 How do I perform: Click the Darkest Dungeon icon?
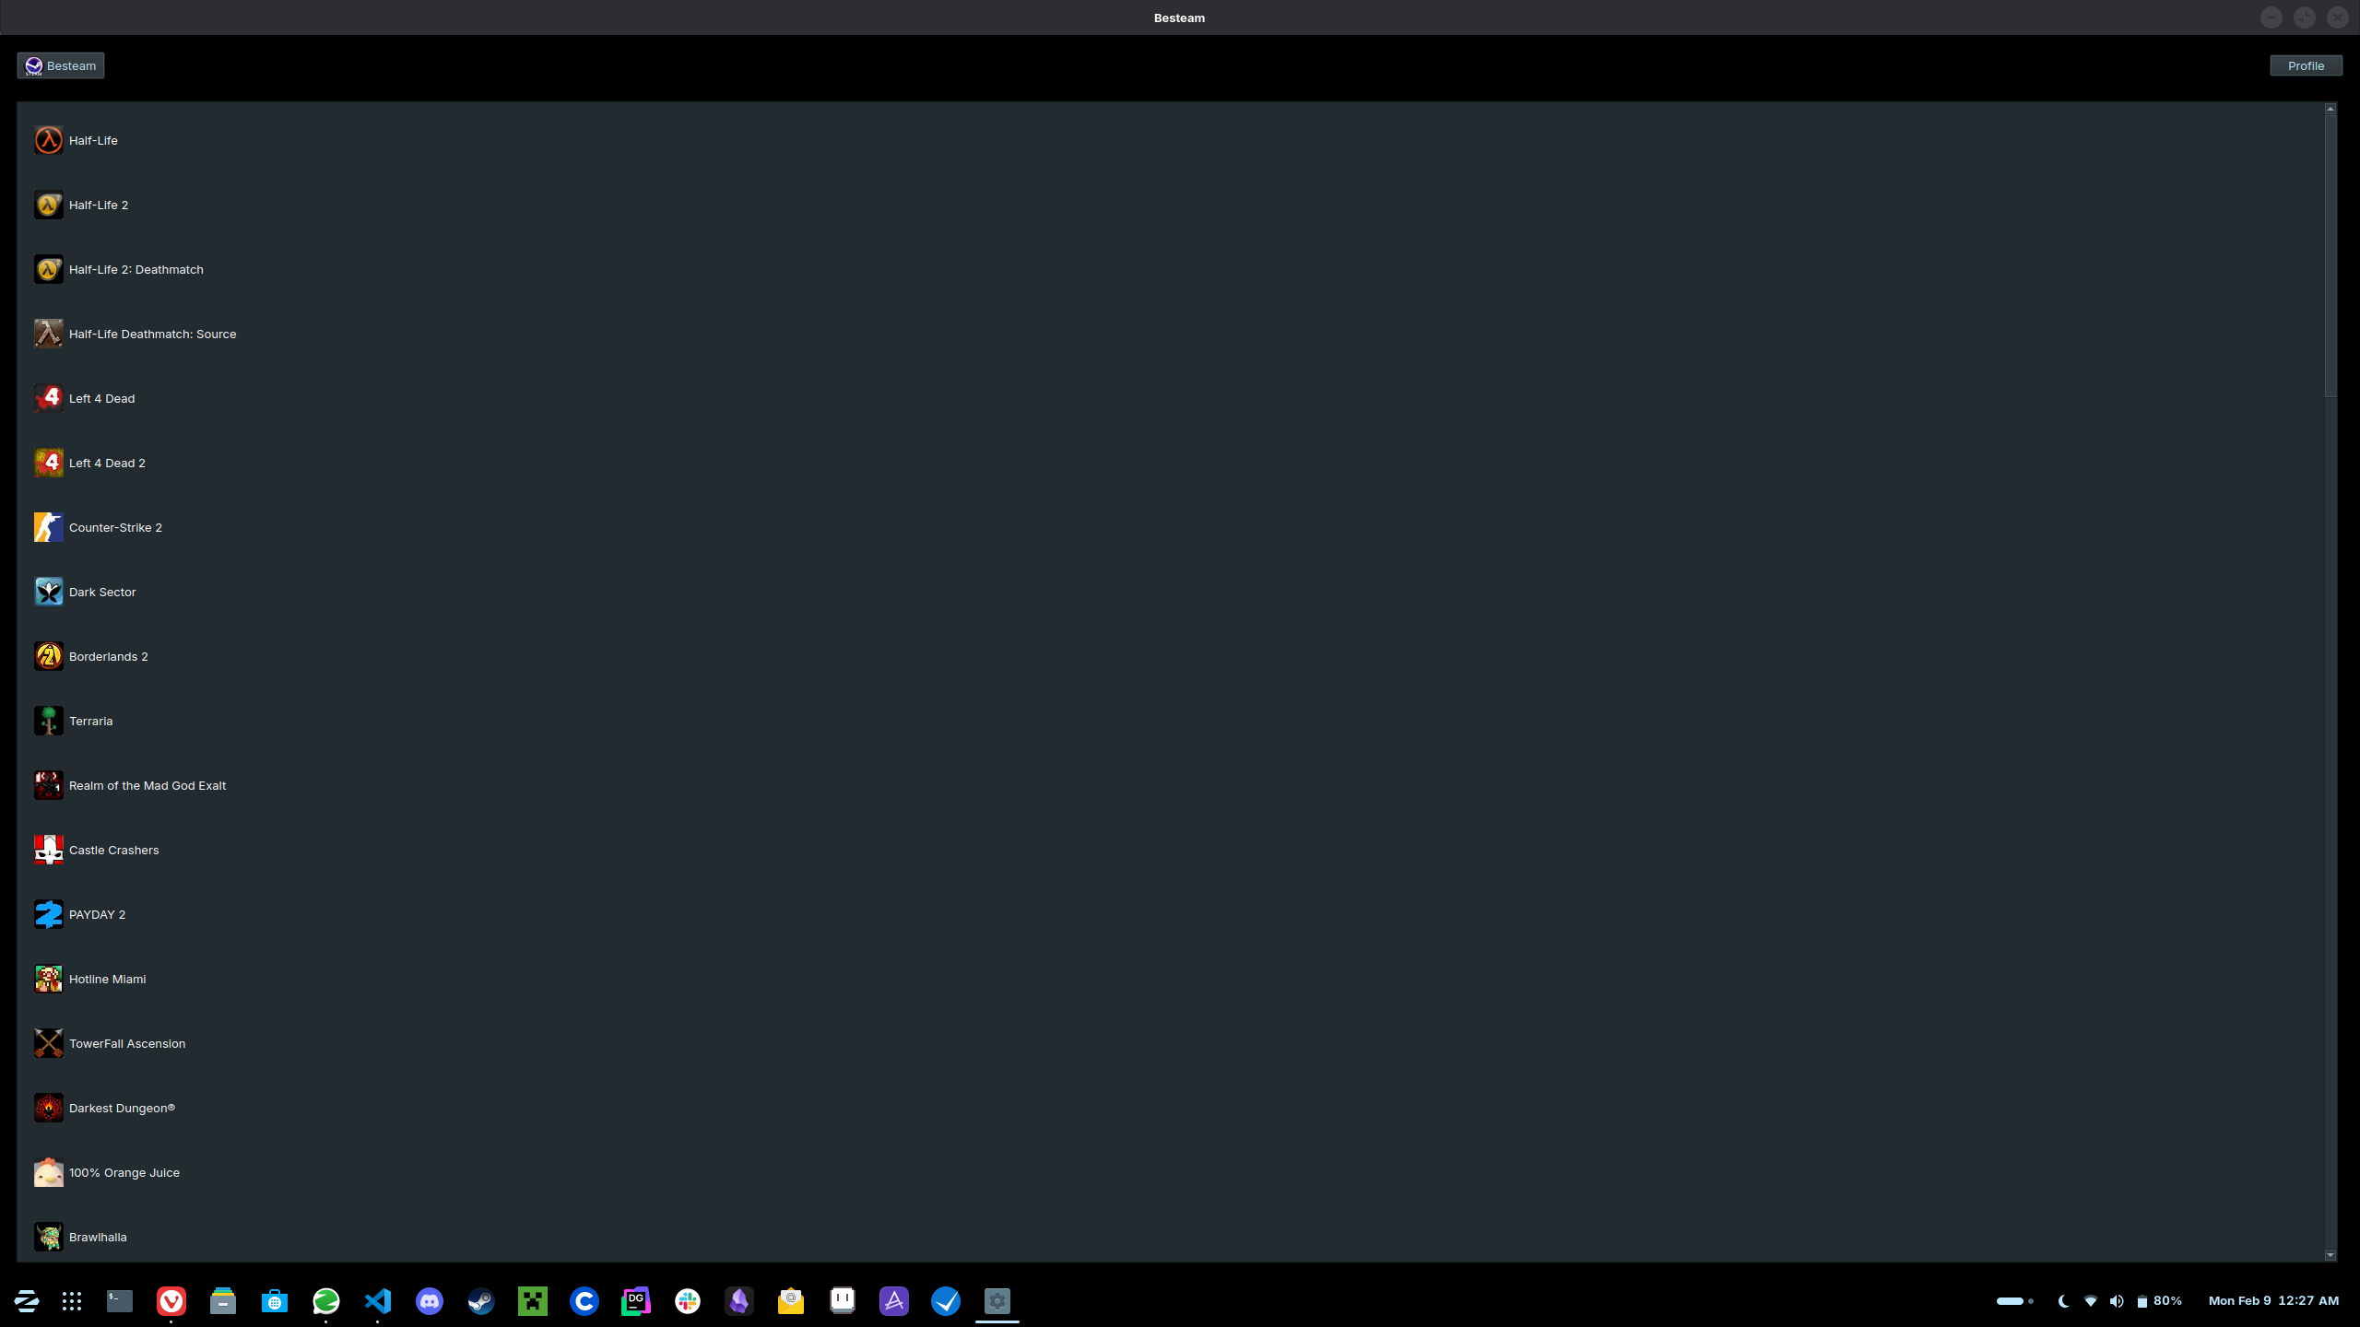coord(48,1108)
